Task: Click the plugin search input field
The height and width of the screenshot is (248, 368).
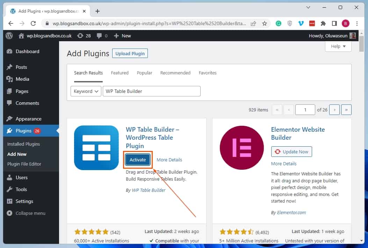Action: tap(152, 91)
